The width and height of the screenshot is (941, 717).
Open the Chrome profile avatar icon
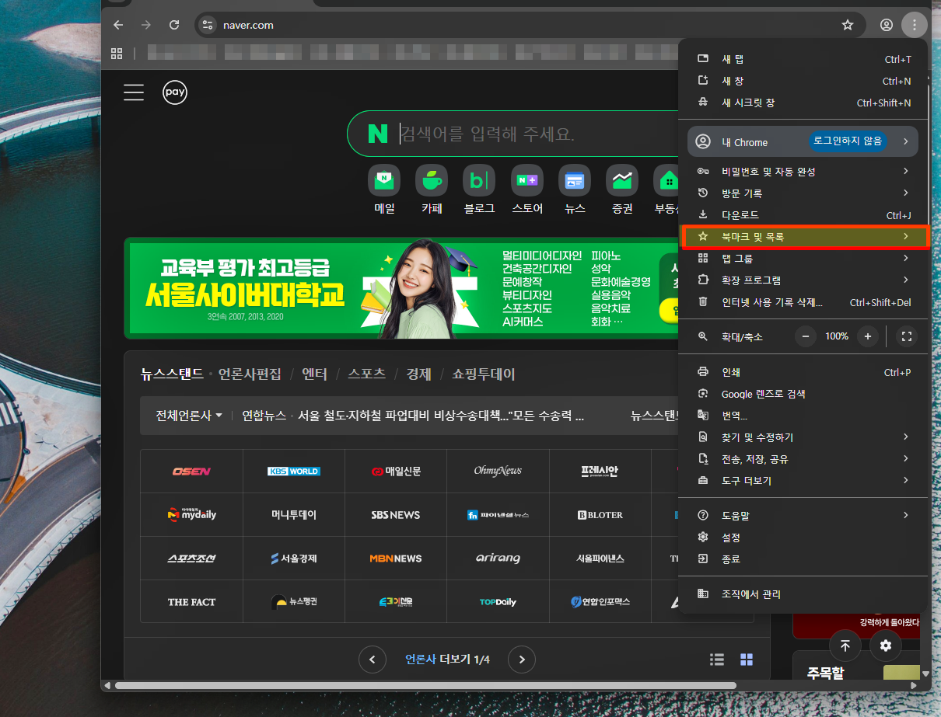pyautogui.click(x=886, y=25)
